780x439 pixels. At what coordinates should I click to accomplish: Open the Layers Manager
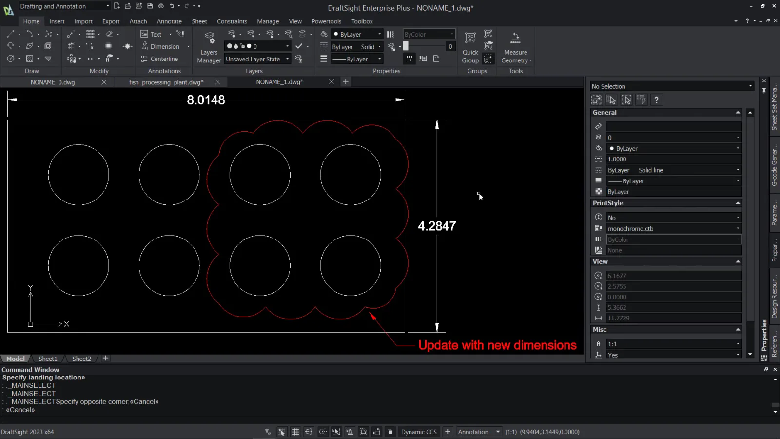pyautogui.click(x=209, y=47)
